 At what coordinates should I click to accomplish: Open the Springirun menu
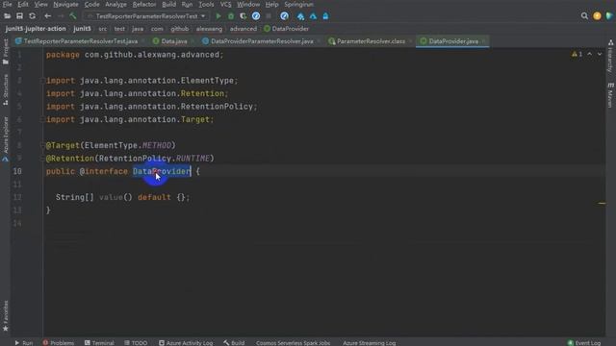298,4
